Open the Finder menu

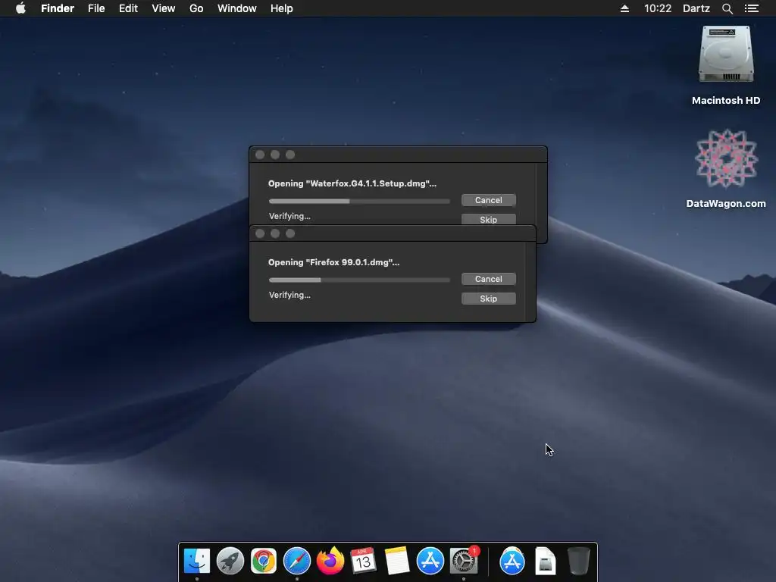click(58, 8)
